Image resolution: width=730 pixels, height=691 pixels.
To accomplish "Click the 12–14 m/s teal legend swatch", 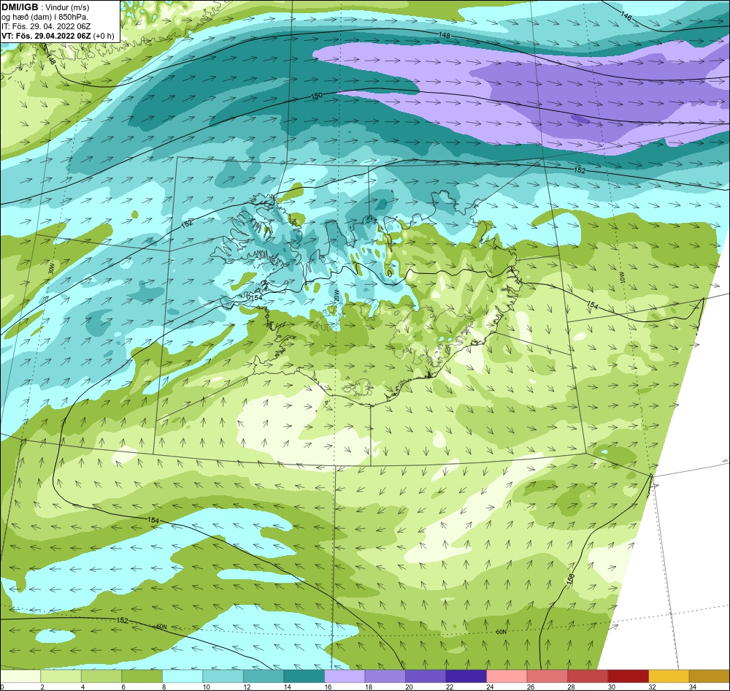I will tap(264, 676).
